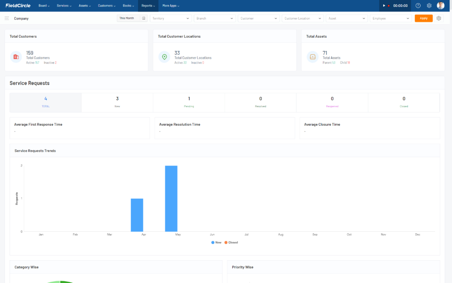Screen dimensions: 452x283
Task: Click the orange Apply button
Action: pyautogui.click(x=423, y=18)
